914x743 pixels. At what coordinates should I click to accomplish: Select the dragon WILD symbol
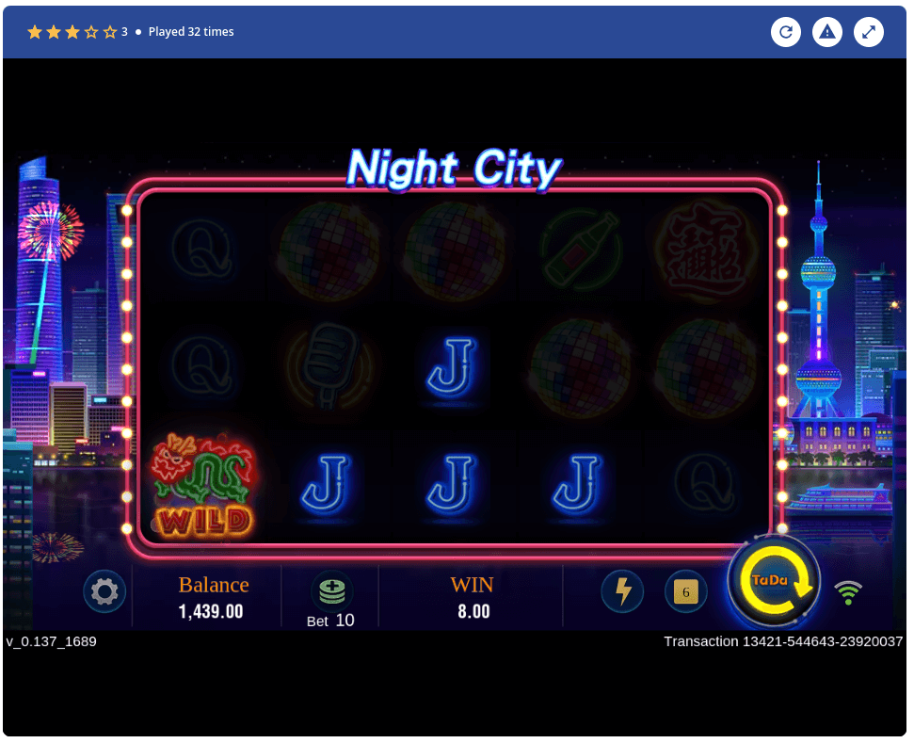point(203,486)
